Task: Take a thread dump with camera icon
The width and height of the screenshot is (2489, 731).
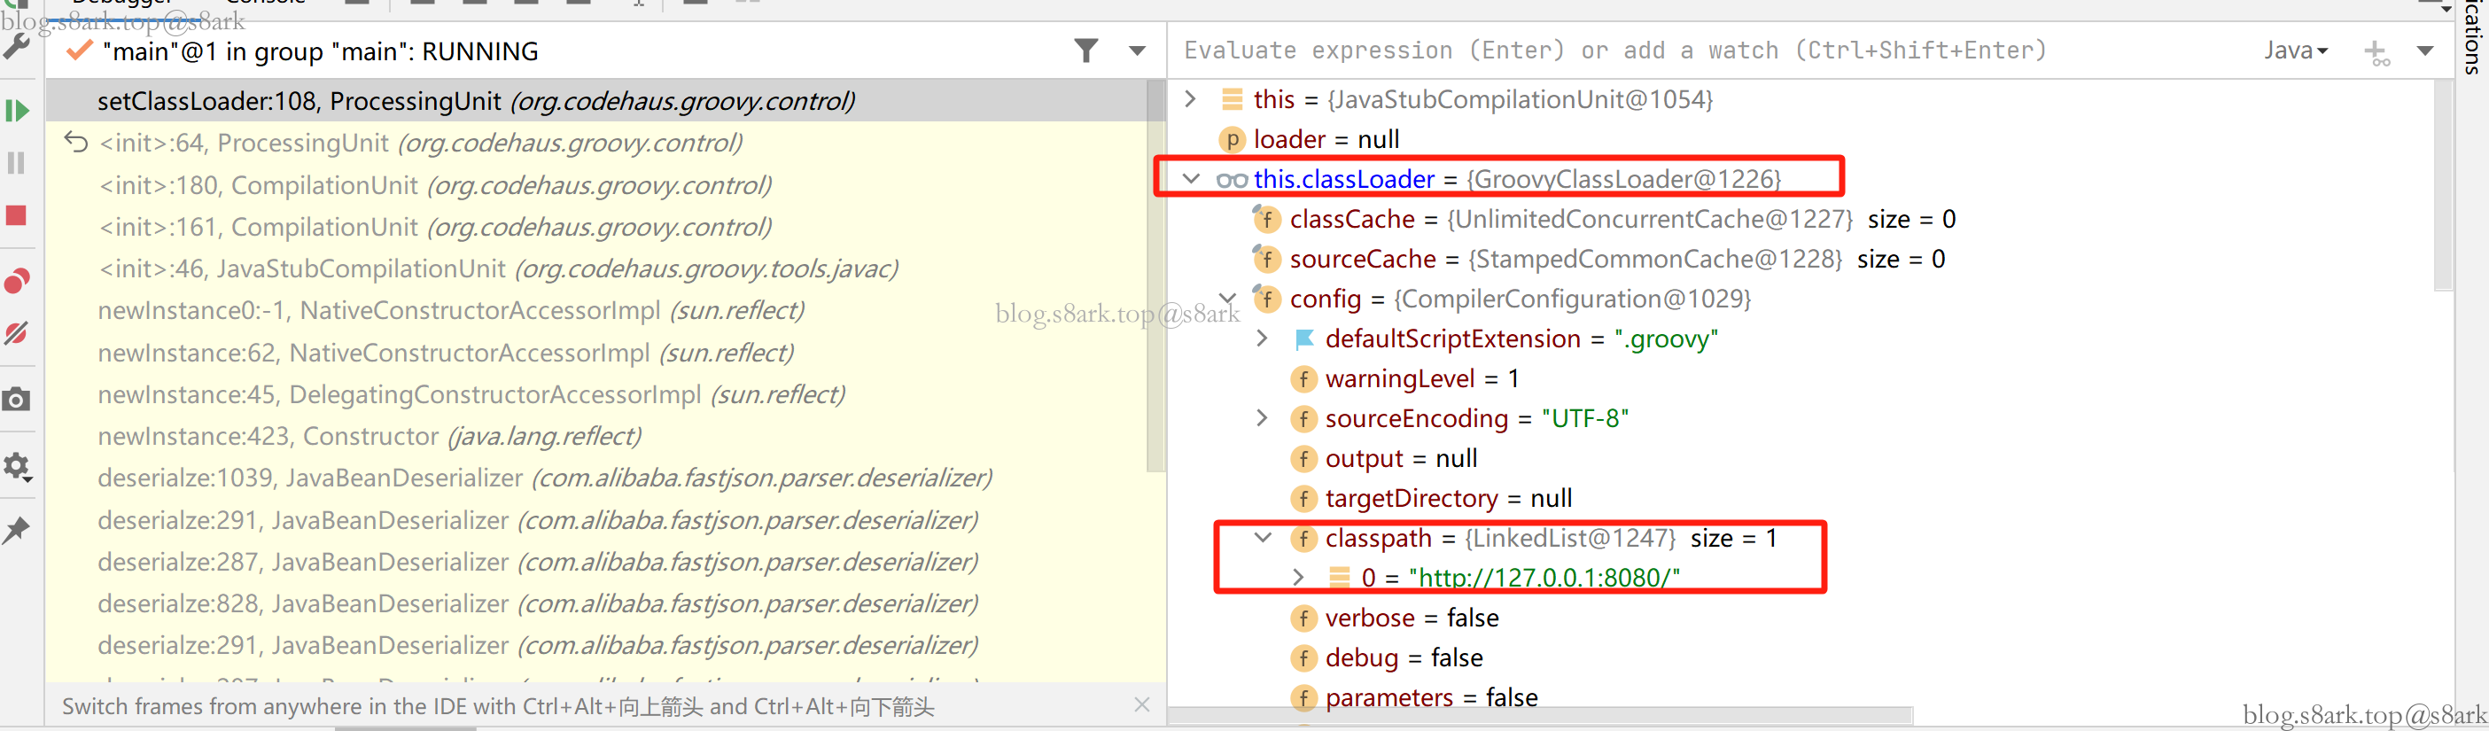Action: pyautogui.click(x=17, y=400)
